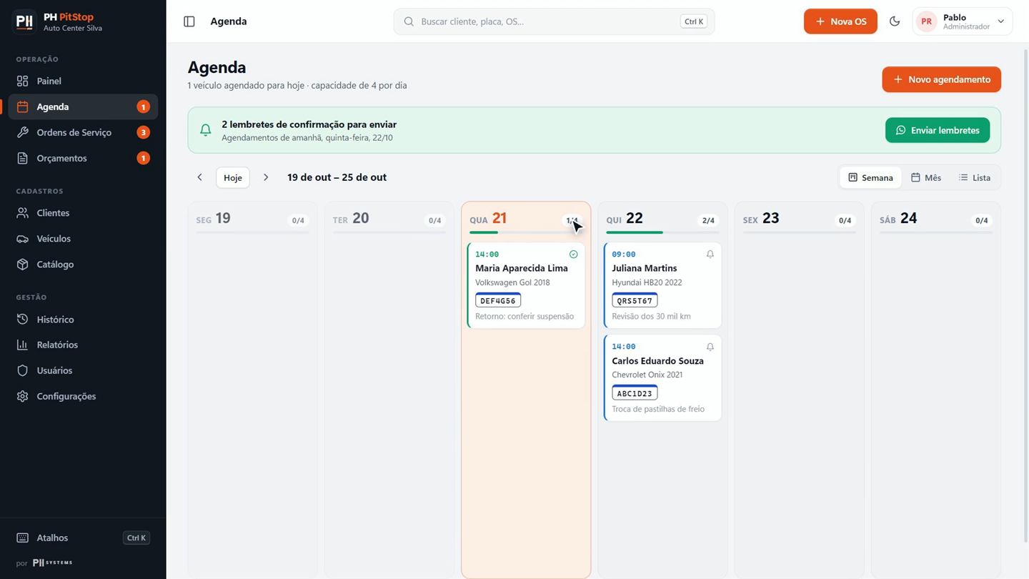Viewport: 1029px width, 579px height.
Task: Open Painel in the sidebar
Action: pos(83,81)
